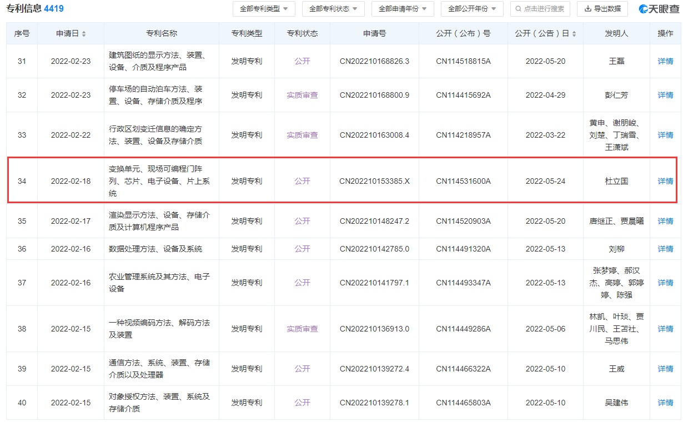The width and height of the screenshot is (683, 422).
Task: View 详情 of row 31 patent
Action: [665, 61]
